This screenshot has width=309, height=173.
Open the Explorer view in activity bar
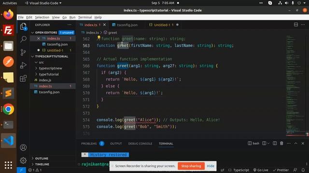[23, 26]
